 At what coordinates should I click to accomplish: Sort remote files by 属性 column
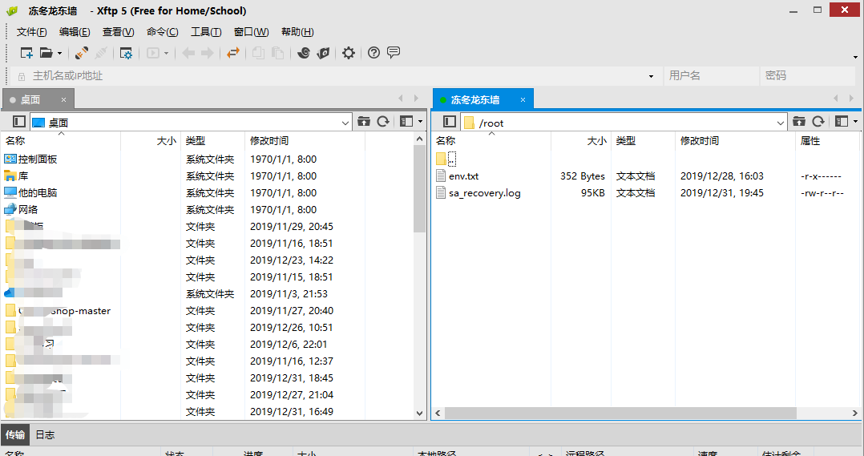(x=826, y=141)
